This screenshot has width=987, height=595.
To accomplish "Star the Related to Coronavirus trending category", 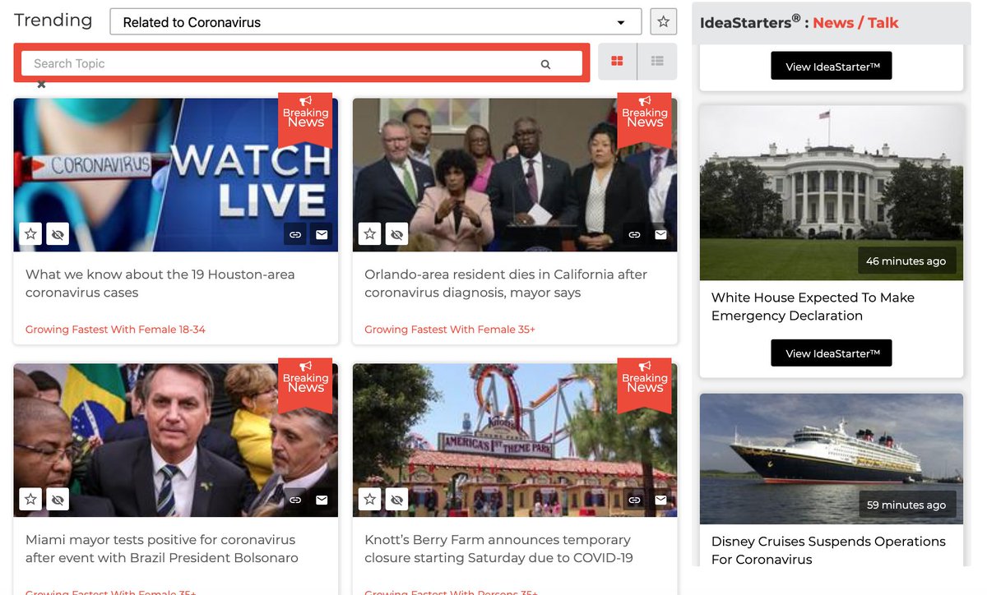I will [664, 21].
